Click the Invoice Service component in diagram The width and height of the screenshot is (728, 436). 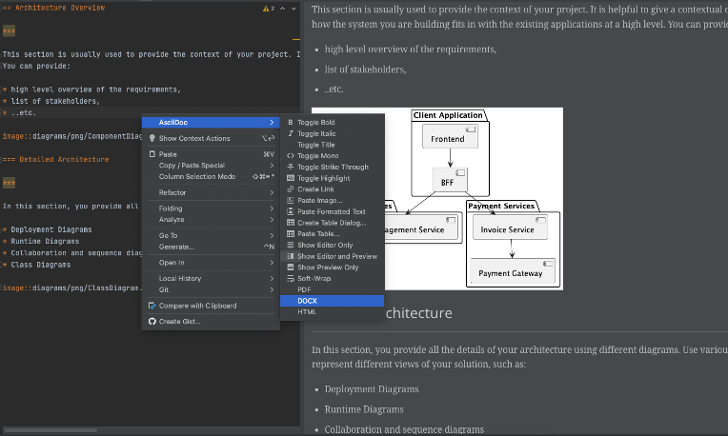510,228
